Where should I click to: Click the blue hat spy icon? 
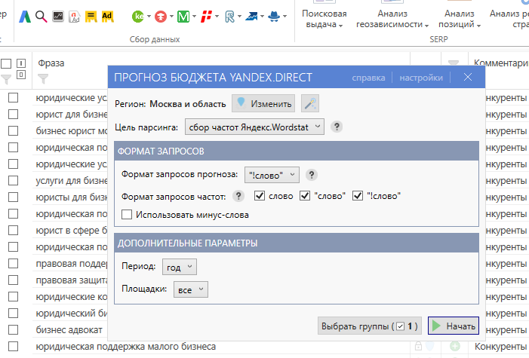click(274, 16)
